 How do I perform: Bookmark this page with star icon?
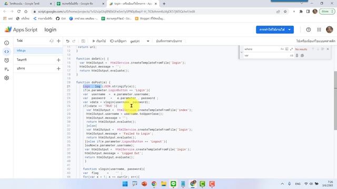tap(285, 12)
